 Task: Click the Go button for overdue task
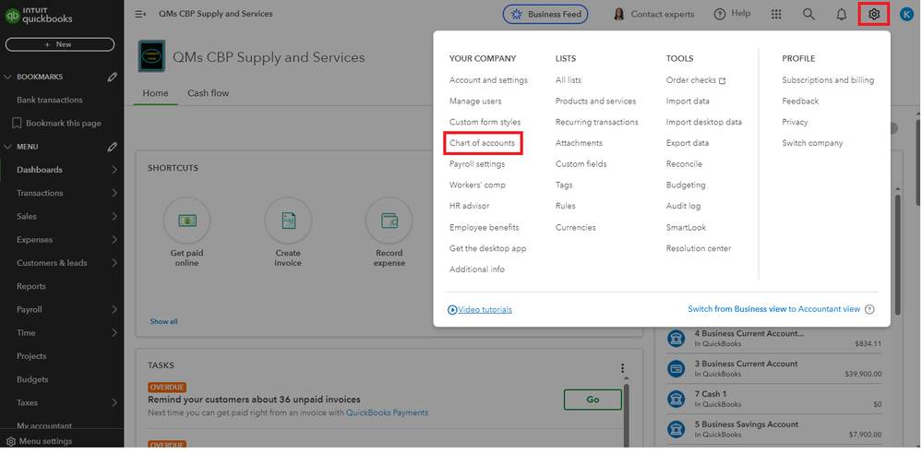click(x=593, y=400)
